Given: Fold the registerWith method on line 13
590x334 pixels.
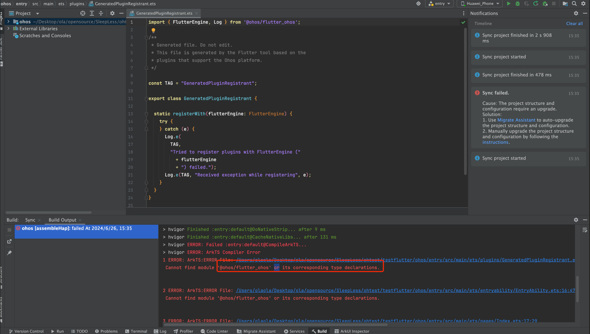Looking at the screenshot, I should [x=146, y=114].
